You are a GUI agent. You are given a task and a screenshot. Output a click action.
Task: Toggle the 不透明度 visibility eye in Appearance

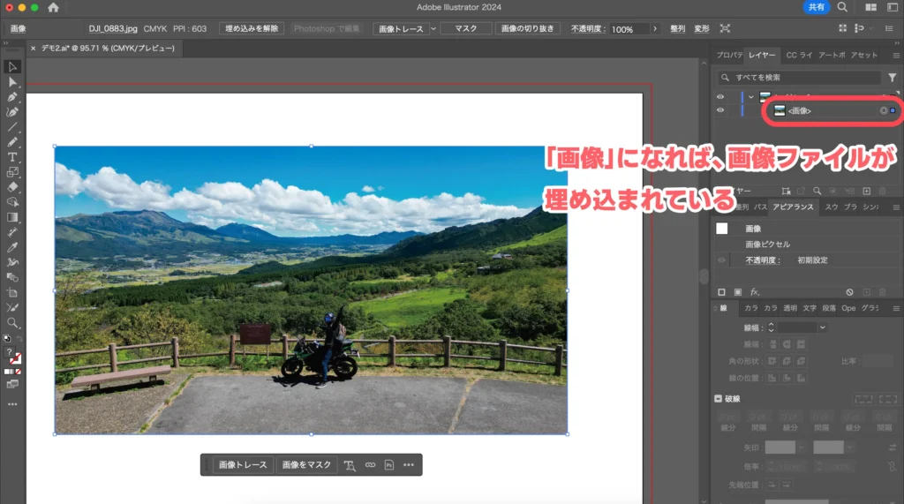[721, 260]
